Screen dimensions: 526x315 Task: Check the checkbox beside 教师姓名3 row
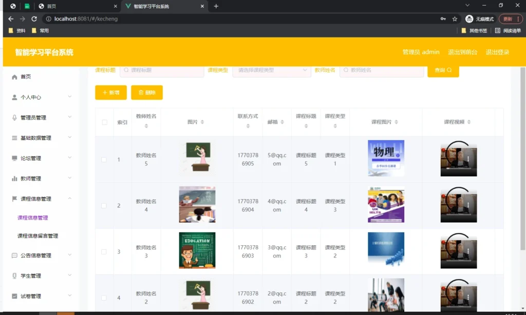point(104,251)
